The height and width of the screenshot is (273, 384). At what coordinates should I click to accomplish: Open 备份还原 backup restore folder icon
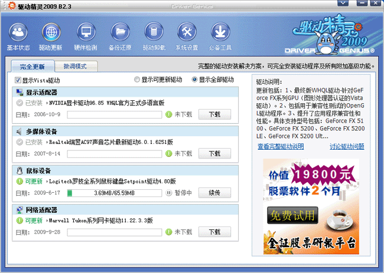[x=121, y=32]
